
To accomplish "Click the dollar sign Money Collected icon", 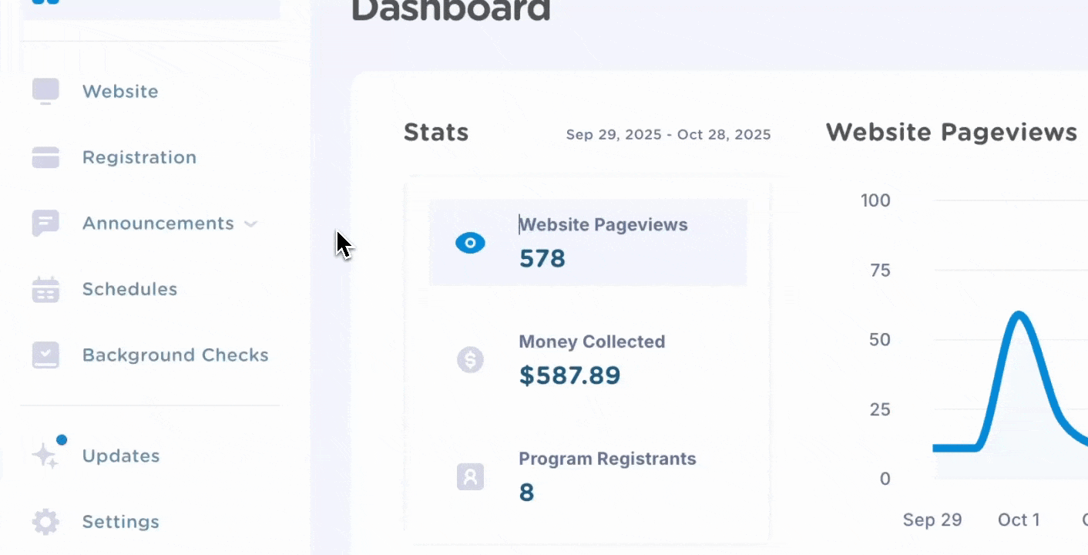I will point(470,359).
